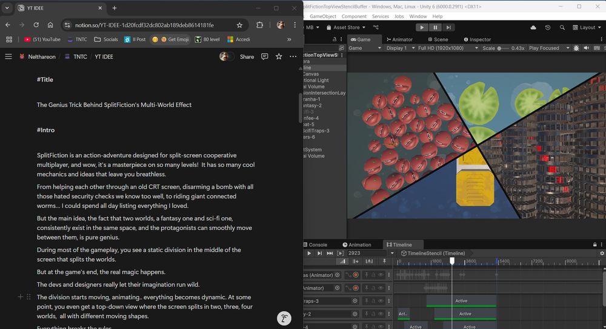Open Hierarchy panel kebab options menu
This screenshot has height=329, width=606.
(341, 39)
